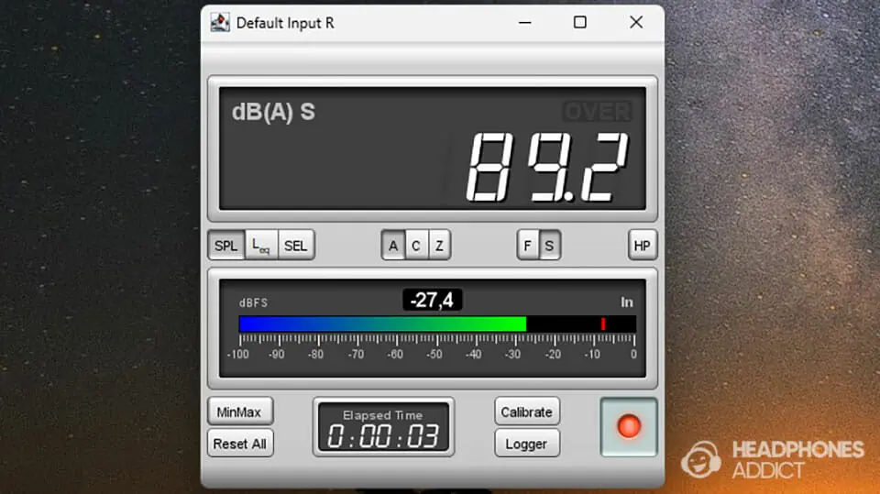This screenshot has width=880, height=494.
Task: Open the Logger window
Action: coord(526,444)
